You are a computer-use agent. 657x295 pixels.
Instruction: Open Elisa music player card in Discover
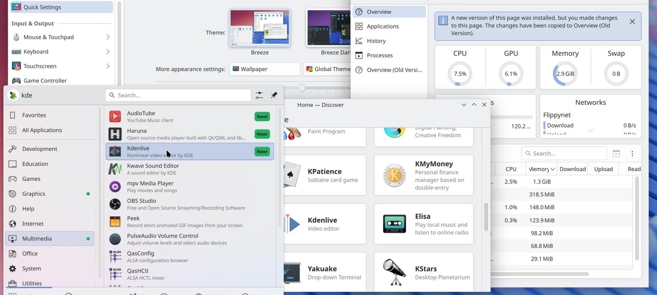click(424, 224)
